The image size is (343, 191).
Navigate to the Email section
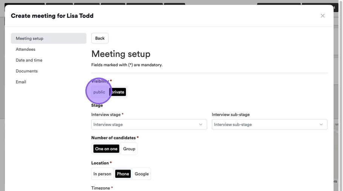tap(21, 82)
